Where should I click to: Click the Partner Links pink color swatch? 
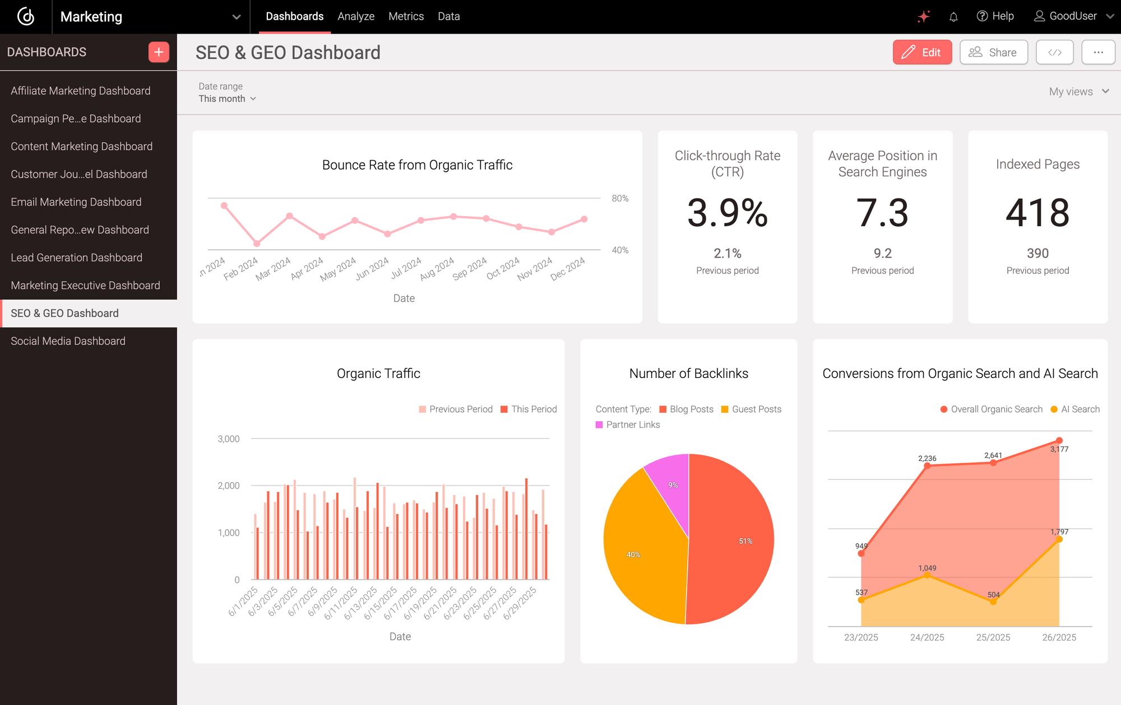599,424
